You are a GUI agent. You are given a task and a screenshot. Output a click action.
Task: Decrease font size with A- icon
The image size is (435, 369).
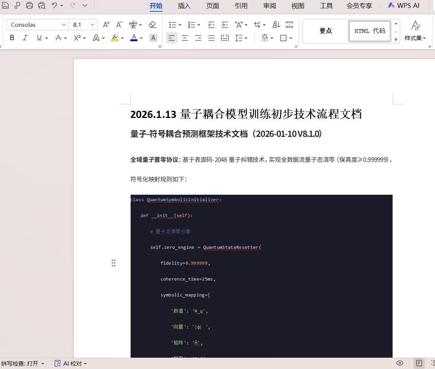tap(119, 25)
